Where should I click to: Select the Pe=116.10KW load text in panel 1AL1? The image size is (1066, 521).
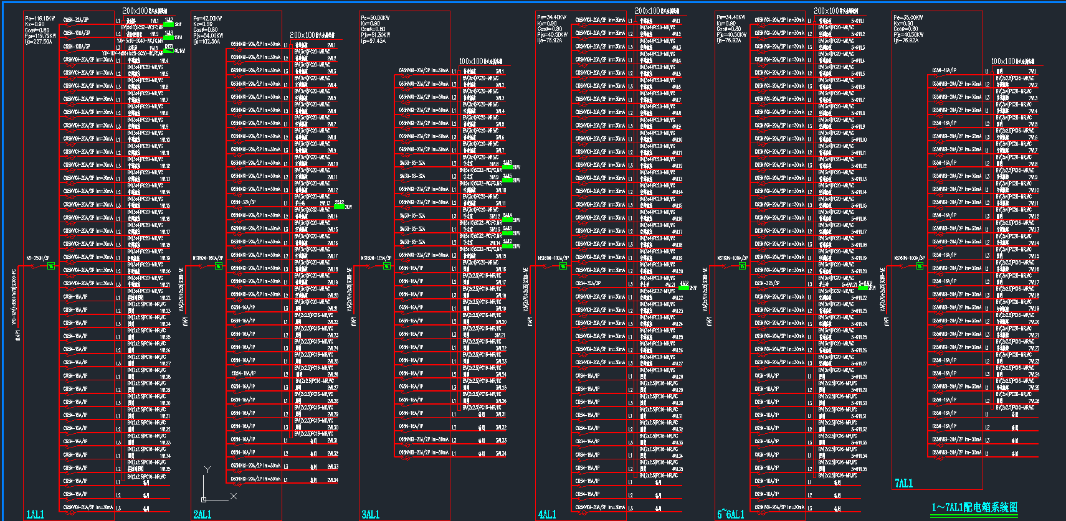pyautogui.click(x=40, y=19)
